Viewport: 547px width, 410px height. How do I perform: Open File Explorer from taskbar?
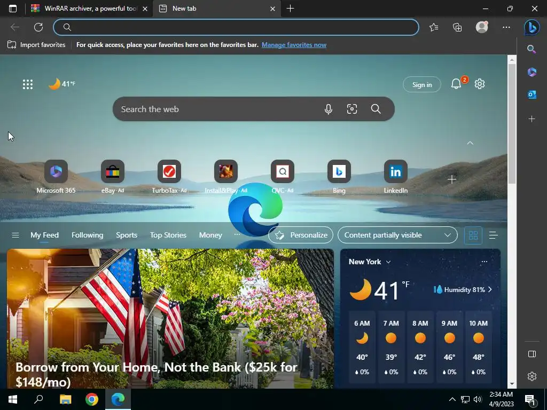(65, 399)
